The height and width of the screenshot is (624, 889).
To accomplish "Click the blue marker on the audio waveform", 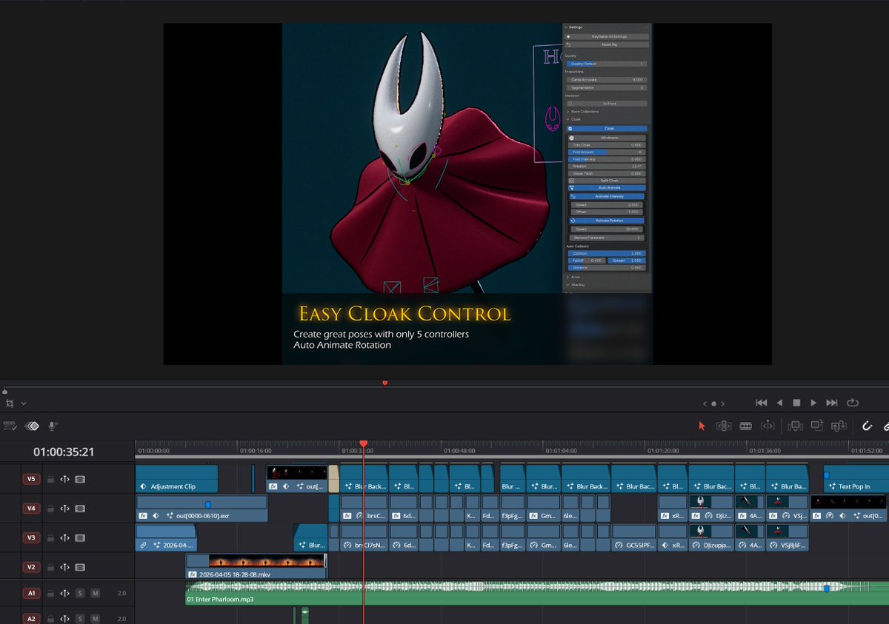I will coord(827,588).
